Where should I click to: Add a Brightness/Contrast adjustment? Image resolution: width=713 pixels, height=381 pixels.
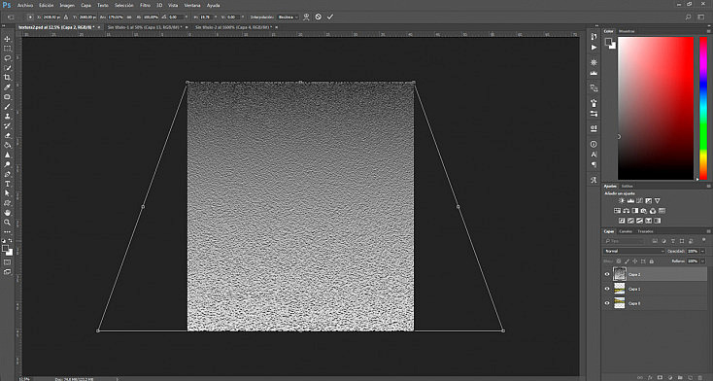(622, 201)
